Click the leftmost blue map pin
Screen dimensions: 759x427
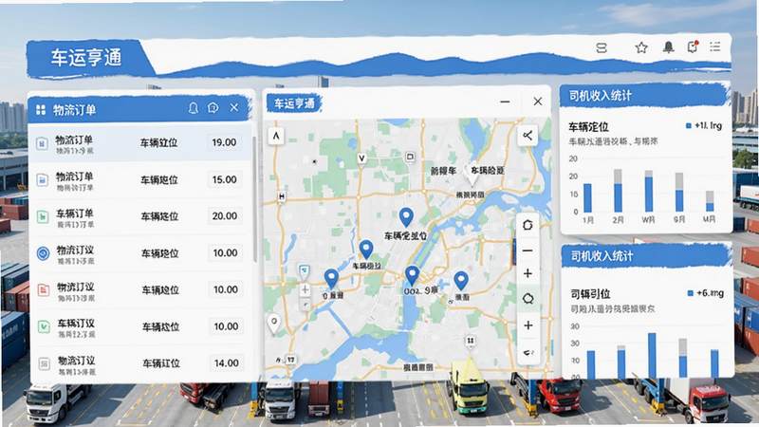click(331, 279)
